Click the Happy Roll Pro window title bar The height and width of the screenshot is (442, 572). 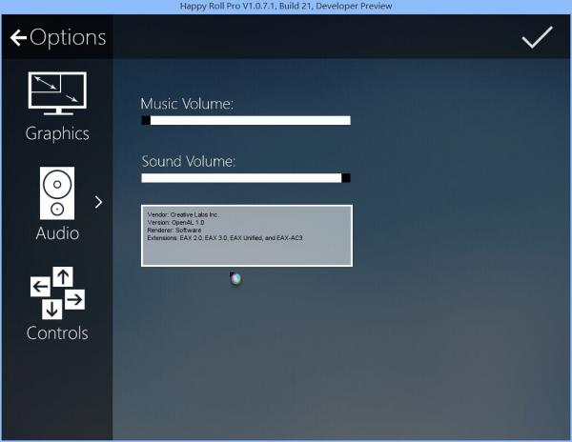click(x=286, y=7)
